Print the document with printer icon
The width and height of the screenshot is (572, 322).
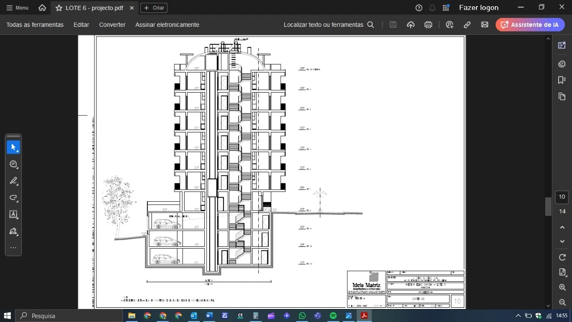tap(428, 25)
